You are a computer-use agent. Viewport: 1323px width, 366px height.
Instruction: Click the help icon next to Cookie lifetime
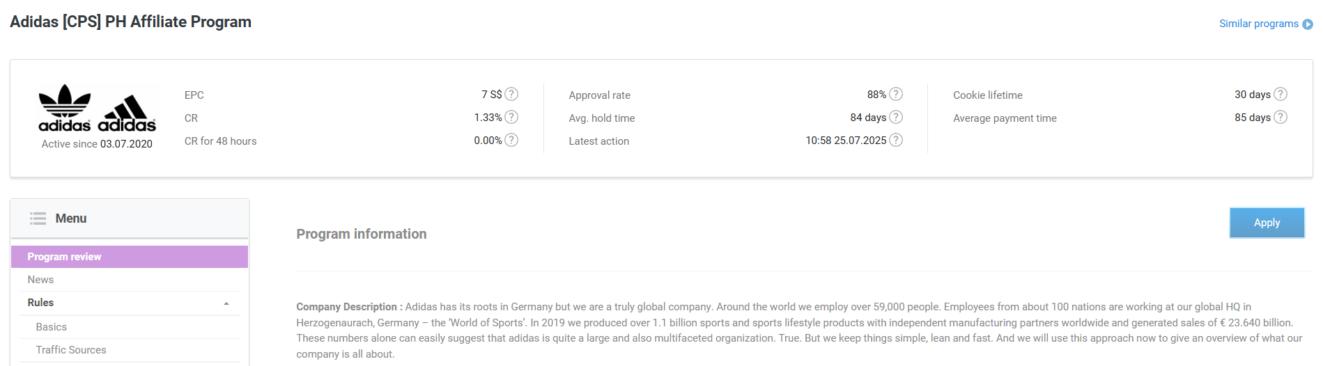tap(1281, 94)
